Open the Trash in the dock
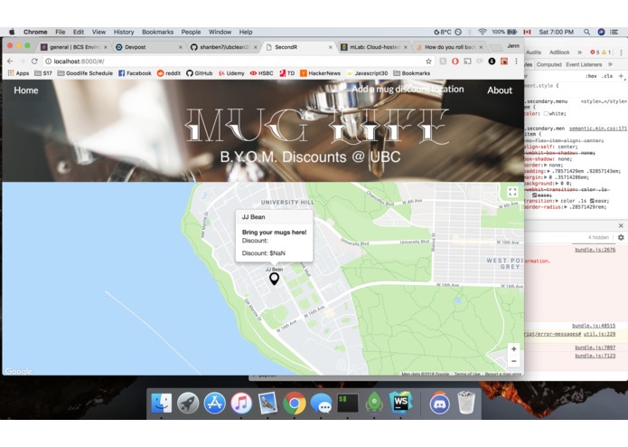Image resolution: width=628 pixels, height=447 pixels. (x=466, y=404)
